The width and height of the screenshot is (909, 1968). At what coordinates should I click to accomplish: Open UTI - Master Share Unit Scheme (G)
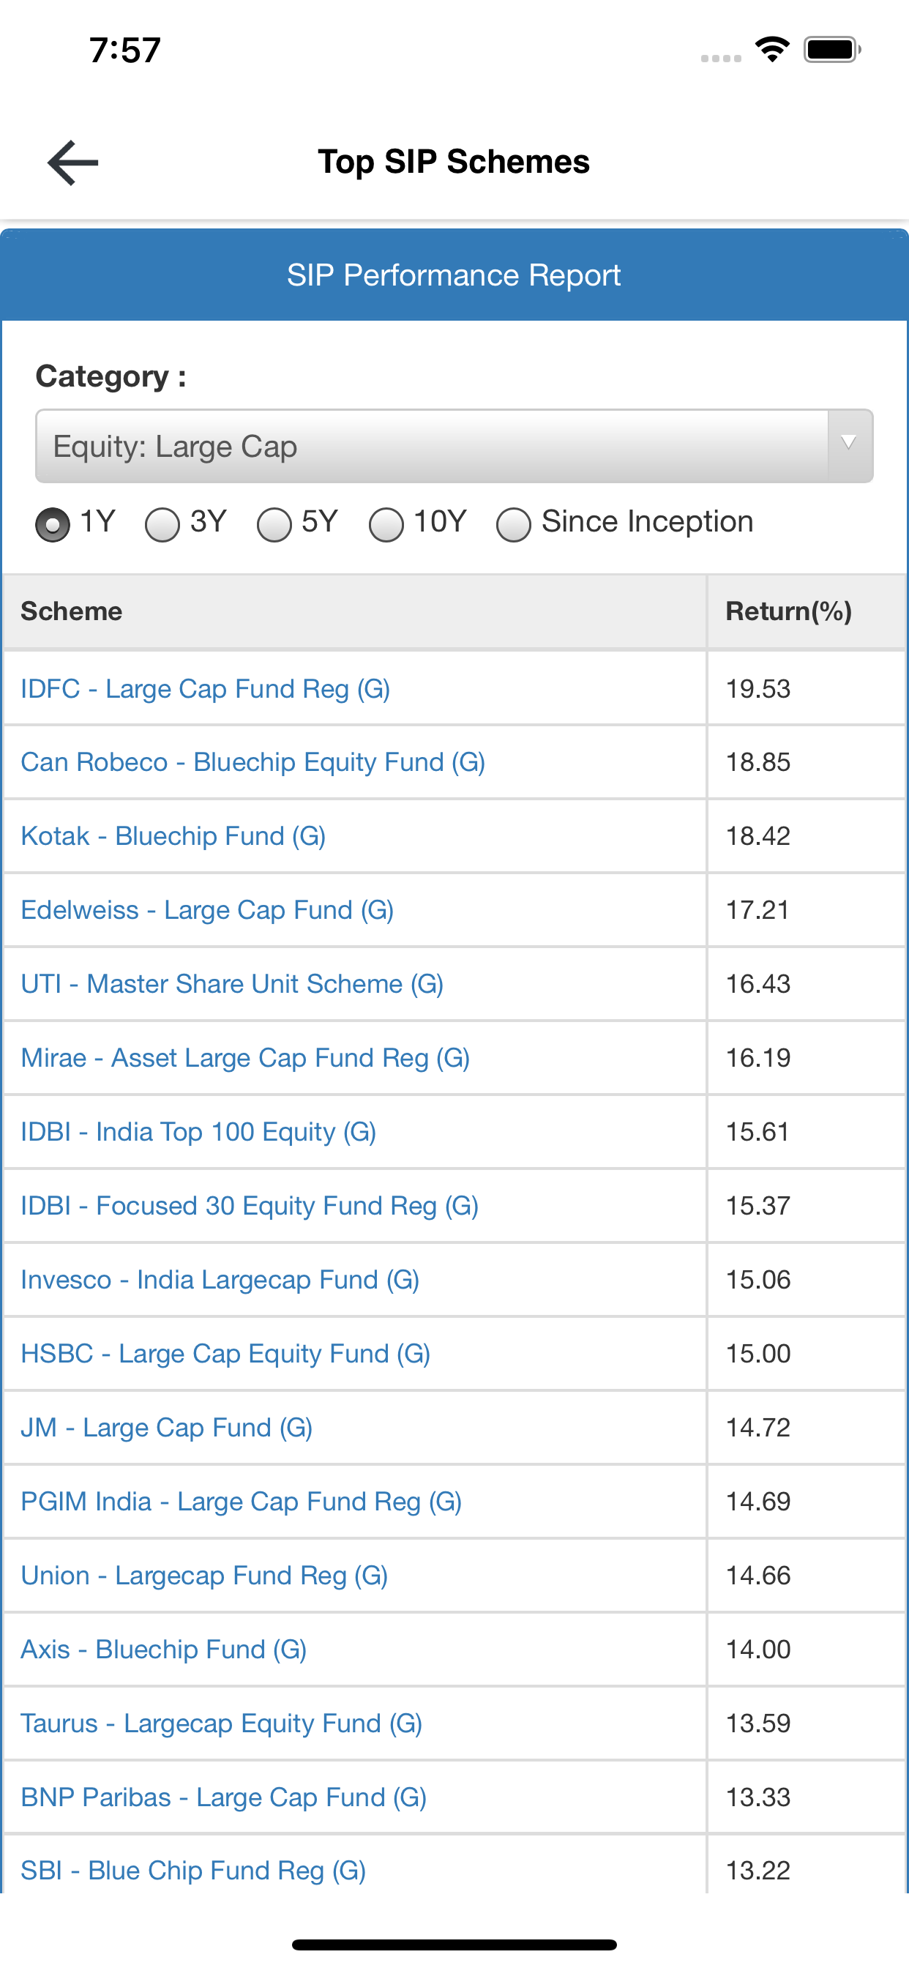(x=232, y=984)
